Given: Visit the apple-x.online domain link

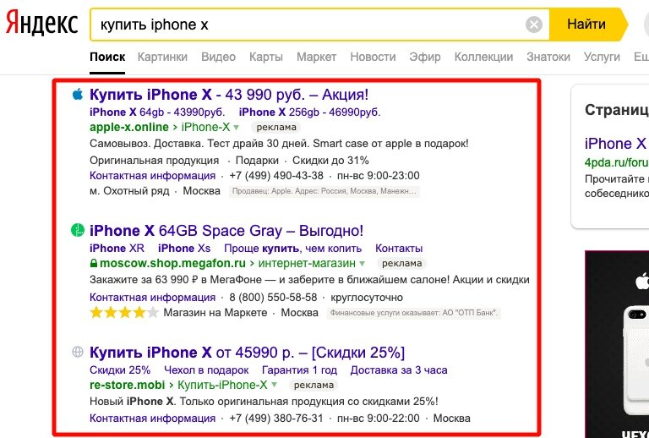Looking at the screenshot, I should 129,127.
